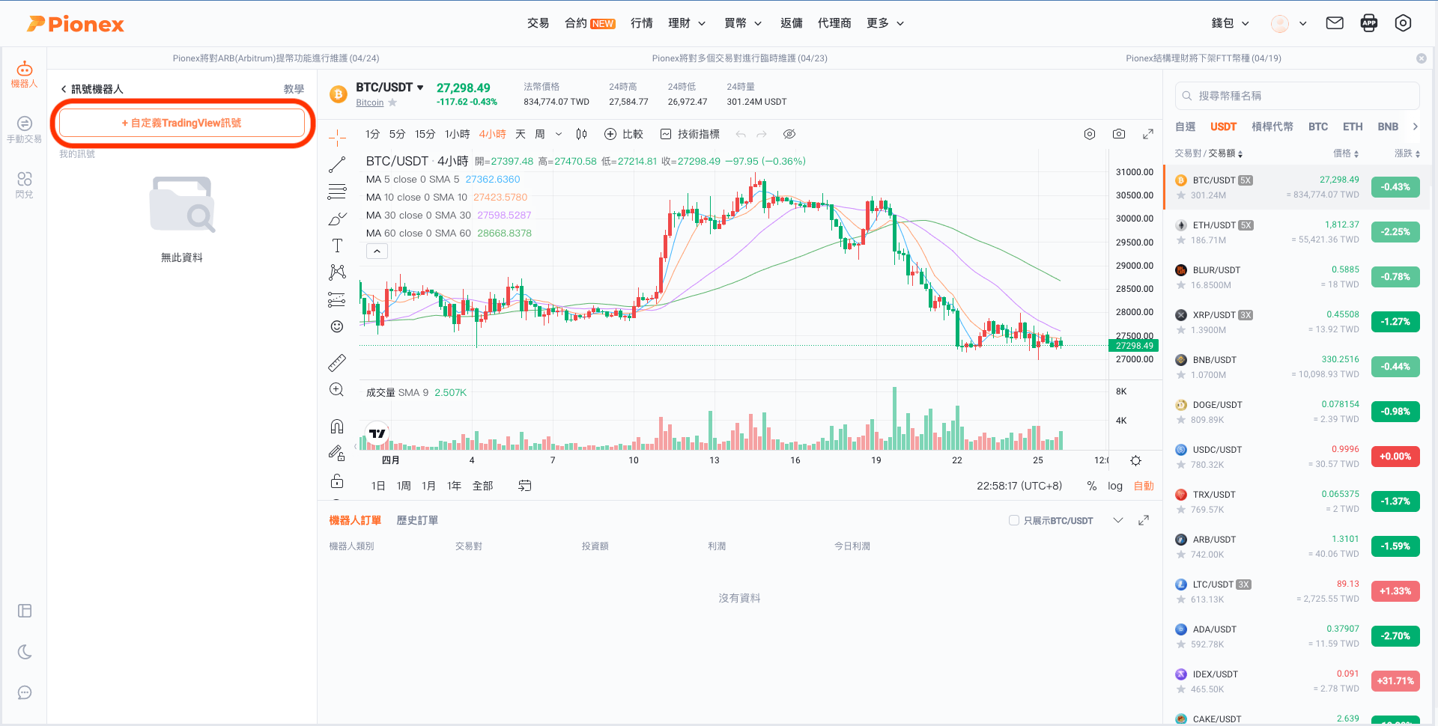Switch to 歷史訂單 tab
The height and width of the screenshot is (726, 1438).
417,520
